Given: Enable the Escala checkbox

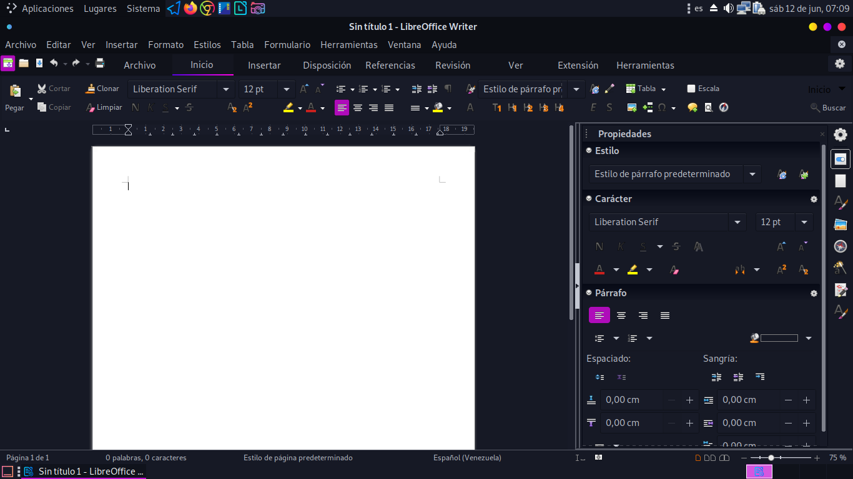Looking at the screenshot, I should (691, 89).
